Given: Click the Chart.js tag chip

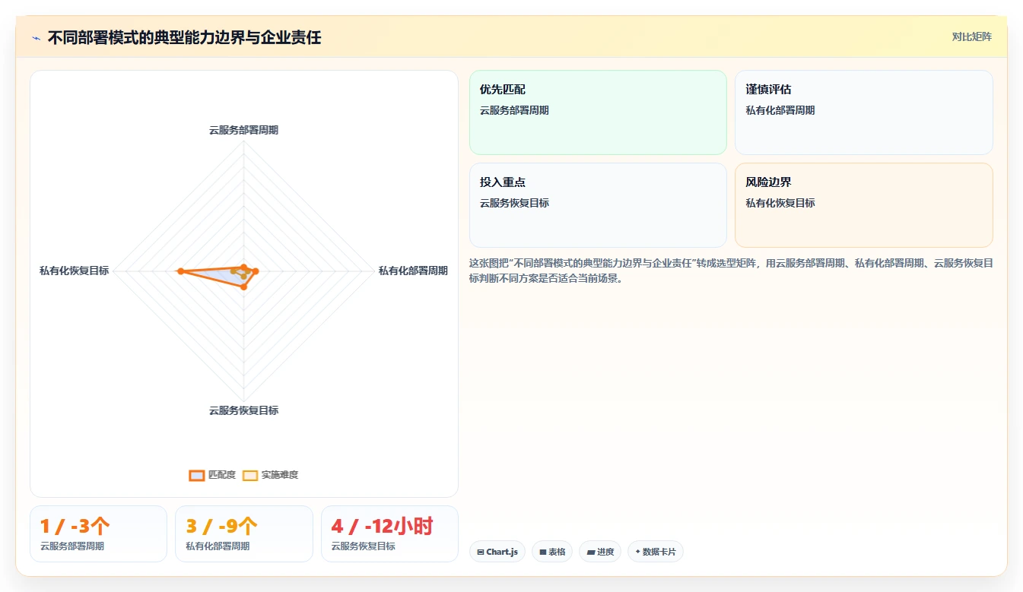Looking at the screenshot, I should [497, 552].
